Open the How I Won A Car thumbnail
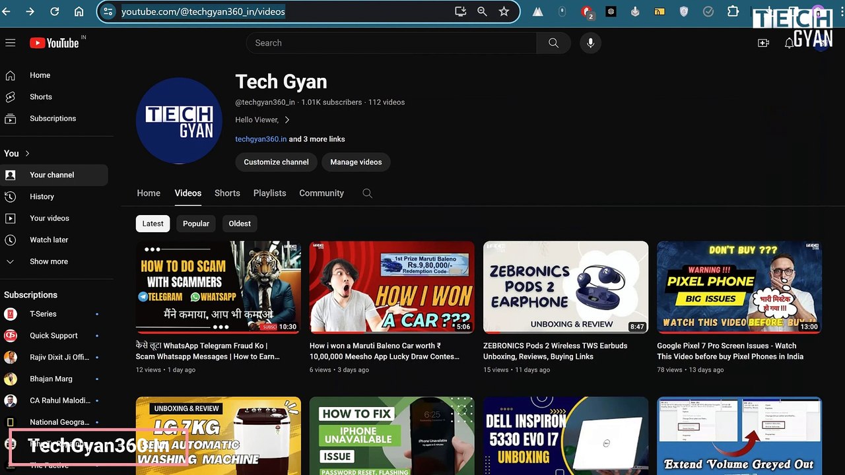This screenshot has height=475, width=845. (392, 287)
